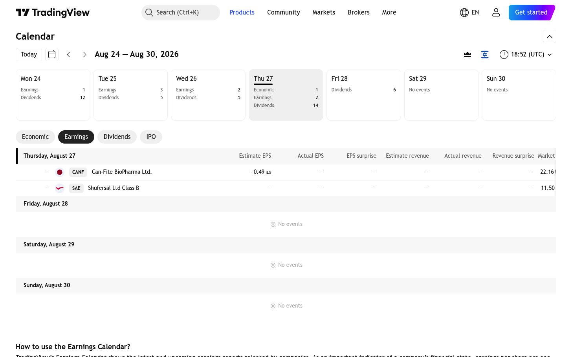Click the CANF ticker badge
Image resolution: width=572 pixels, height=357 pixels.
point(78,172)
